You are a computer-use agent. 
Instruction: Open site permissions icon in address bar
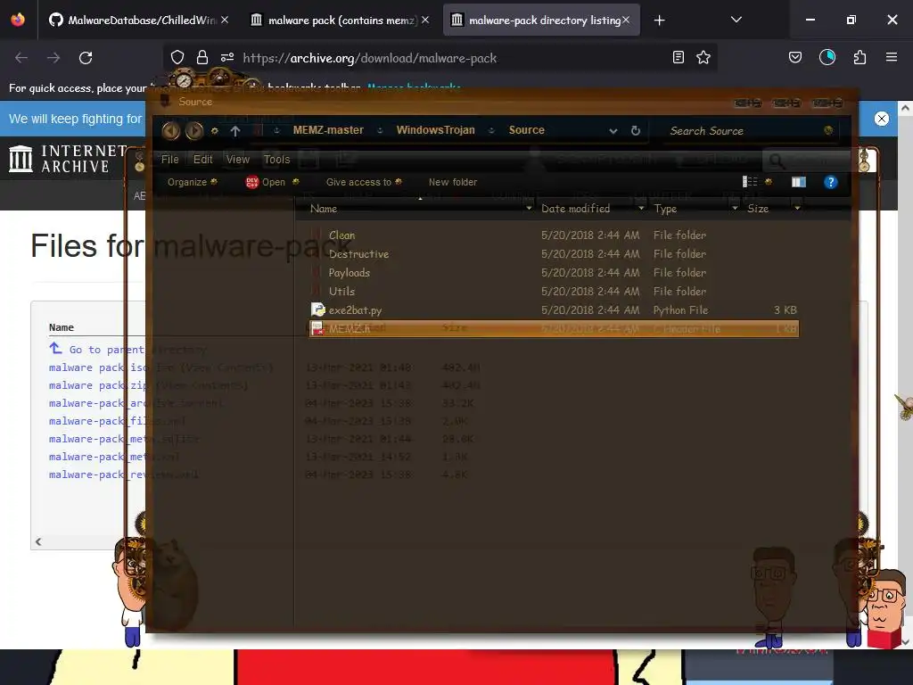click(x=227, y=57)
